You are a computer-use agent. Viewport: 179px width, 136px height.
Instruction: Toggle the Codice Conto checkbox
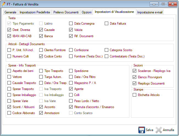point(41,56)
